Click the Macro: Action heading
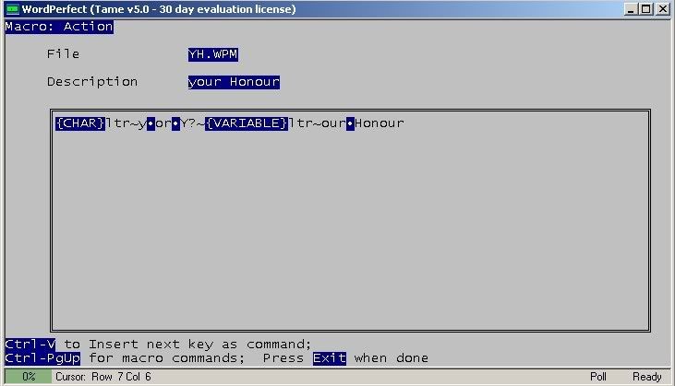675x386 pixels. point(59,27)
